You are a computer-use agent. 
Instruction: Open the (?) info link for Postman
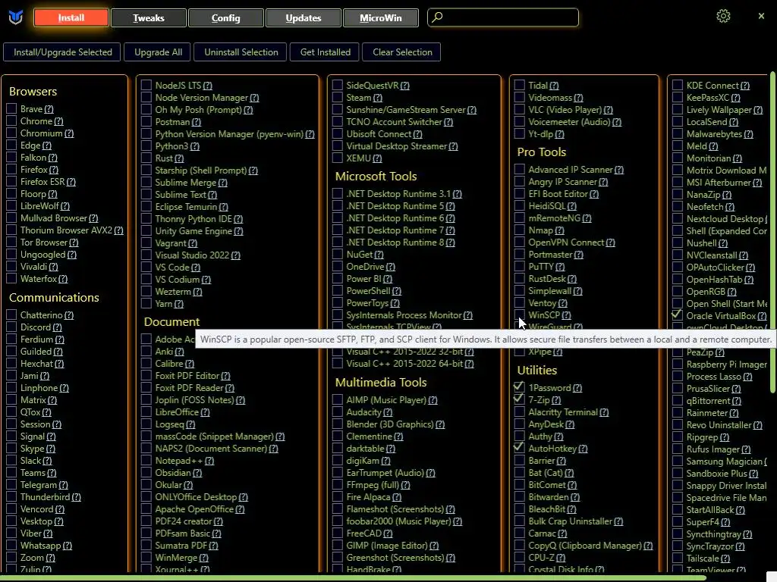(197, 122)
